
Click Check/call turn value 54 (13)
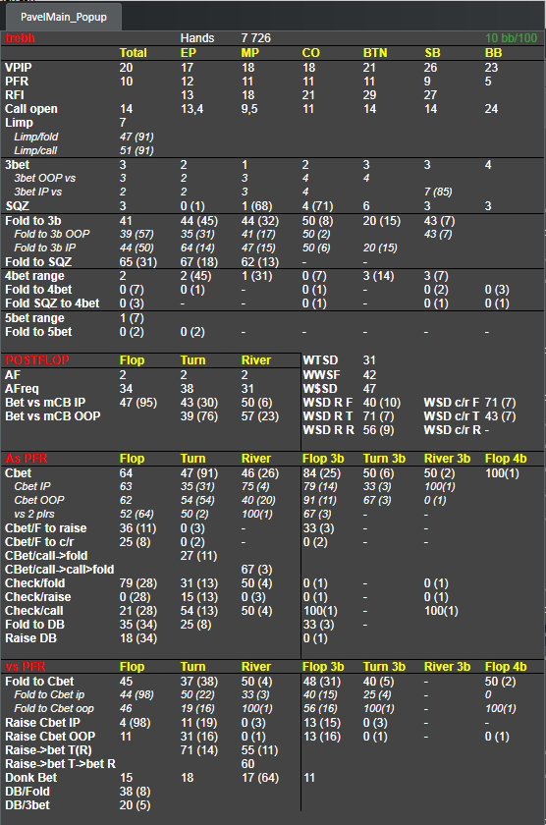pos(198,611)
